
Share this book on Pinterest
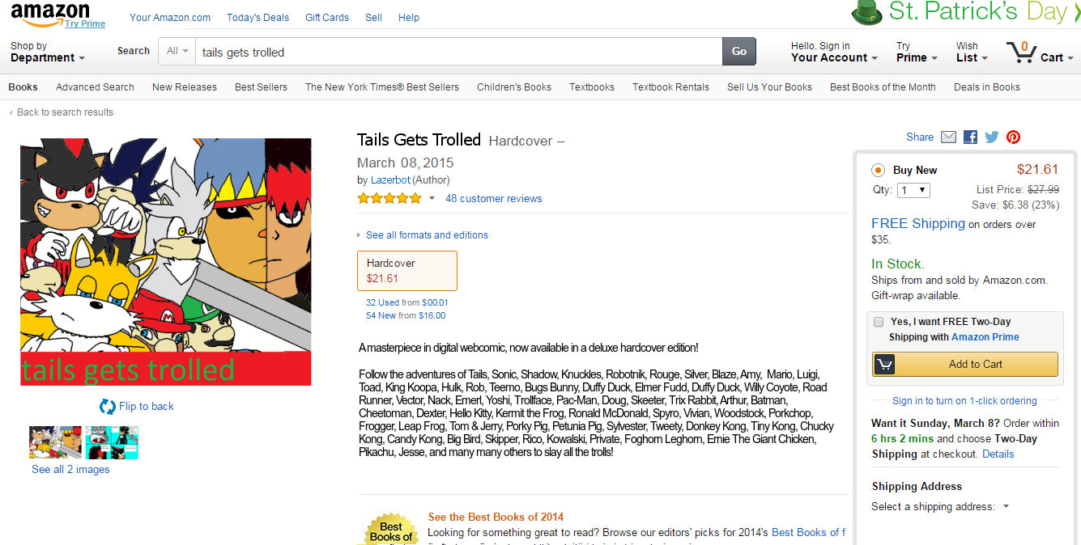pos(1013,137)
